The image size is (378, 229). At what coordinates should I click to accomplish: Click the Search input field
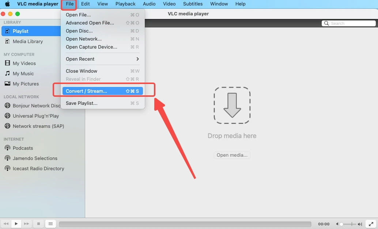349,23
